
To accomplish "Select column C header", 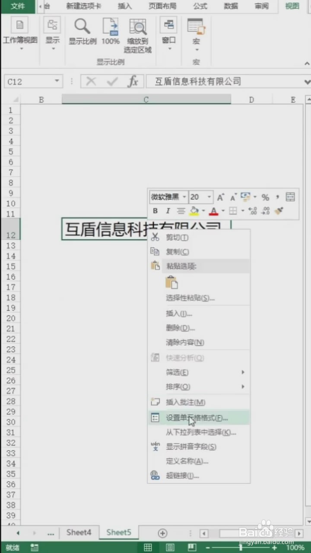I will click(146, 100).
